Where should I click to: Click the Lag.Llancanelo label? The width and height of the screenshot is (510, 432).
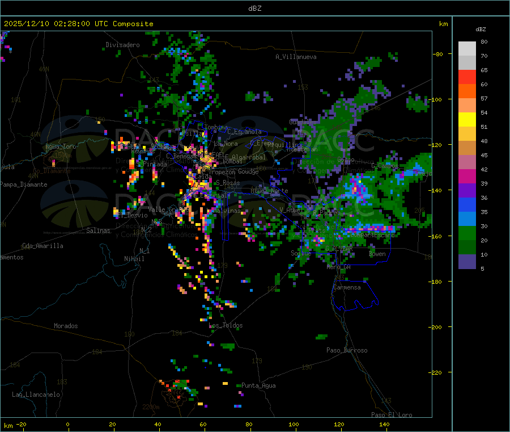click(36, 395)
